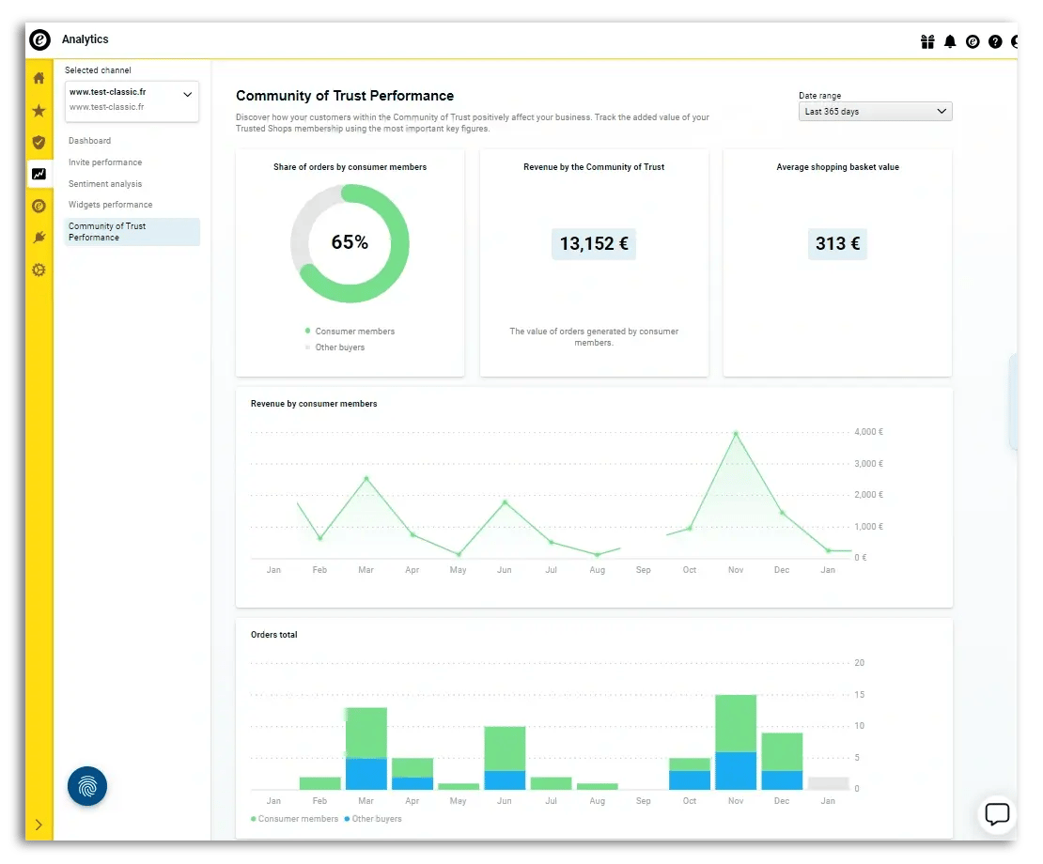Open the Home section in the sidebar

coord(39,79)
